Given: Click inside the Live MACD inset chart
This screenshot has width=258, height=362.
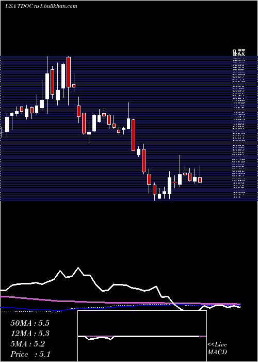Looking at the screenshot, I should [x=142, y=336].
